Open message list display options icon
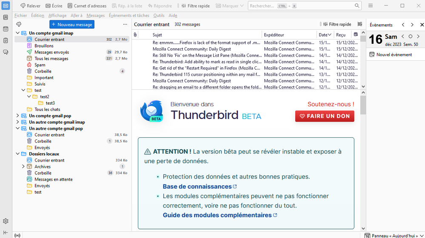 click(359, 24)
